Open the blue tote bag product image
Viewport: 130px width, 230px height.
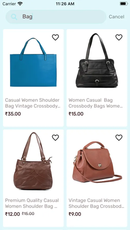click(33, 62)
